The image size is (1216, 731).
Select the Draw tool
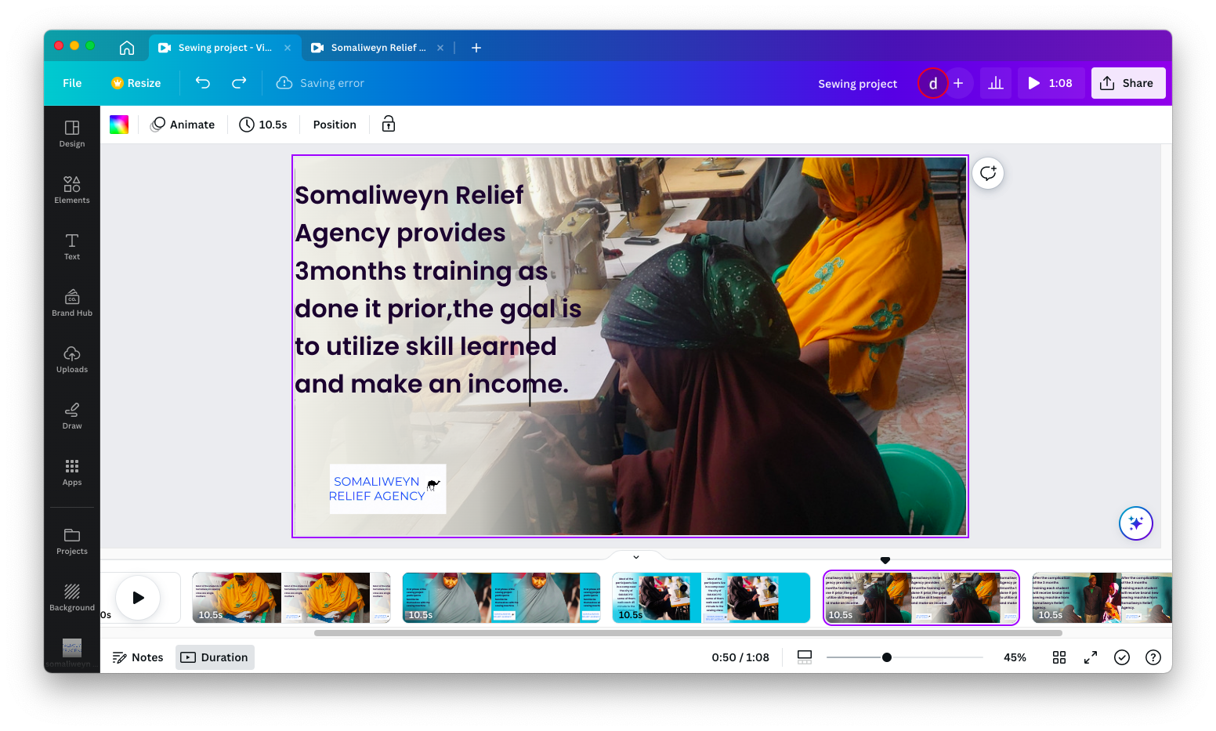(72, 415)
